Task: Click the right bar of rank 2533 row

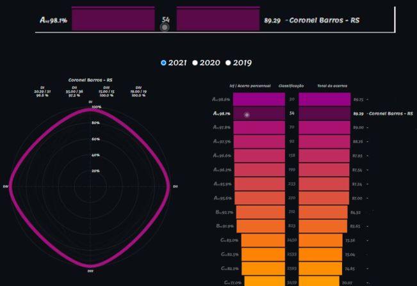Action: coord(320,254)
